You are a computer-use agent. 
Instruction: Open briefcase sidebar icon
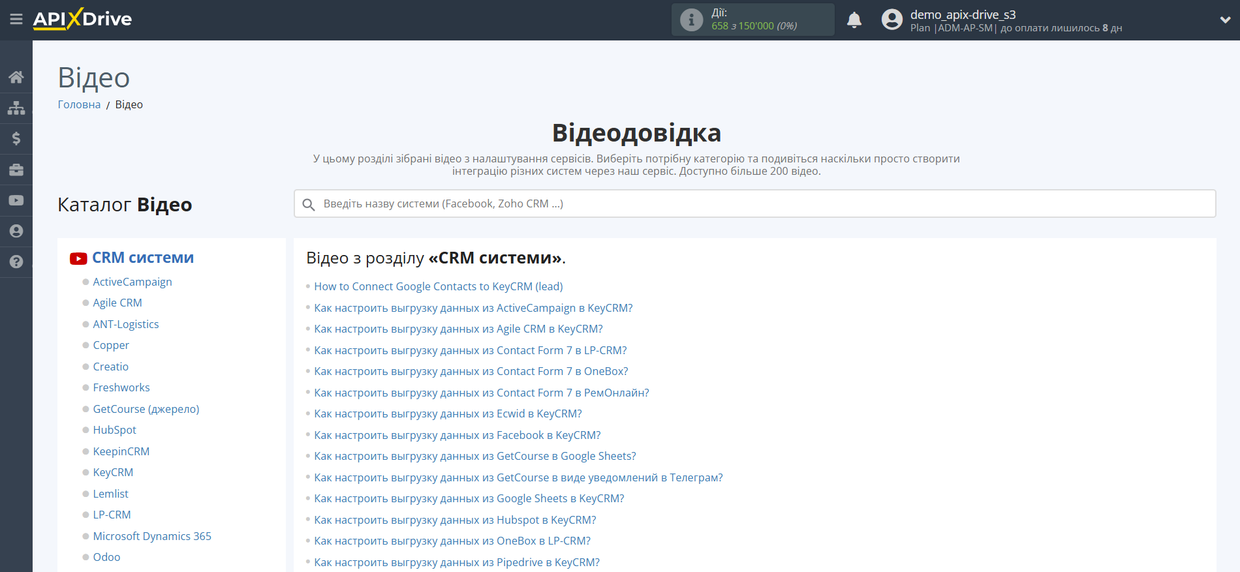16,170
